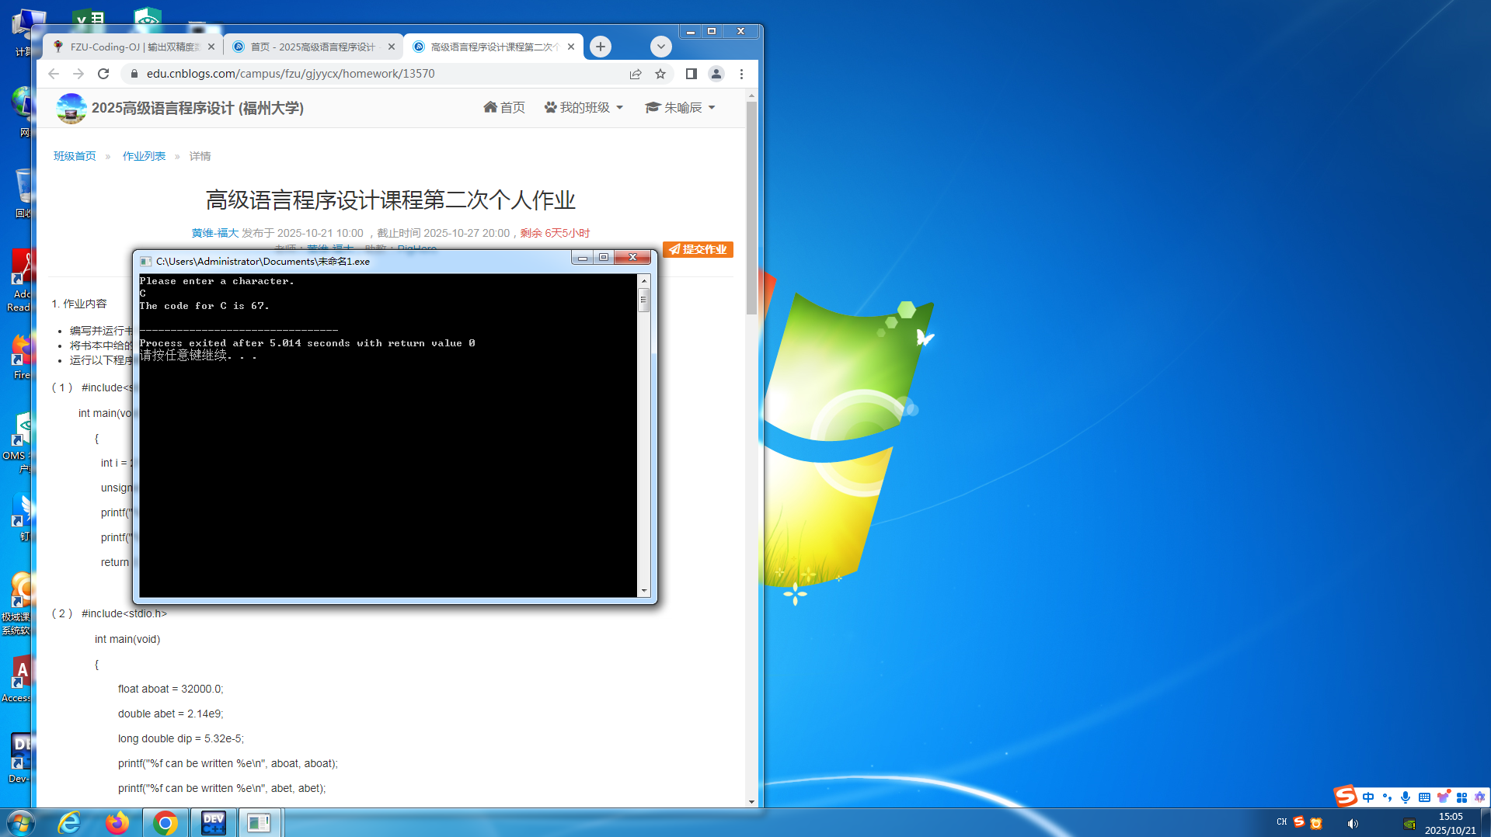Open the 作业列表 breadcrumb link

tap(144, 156)
